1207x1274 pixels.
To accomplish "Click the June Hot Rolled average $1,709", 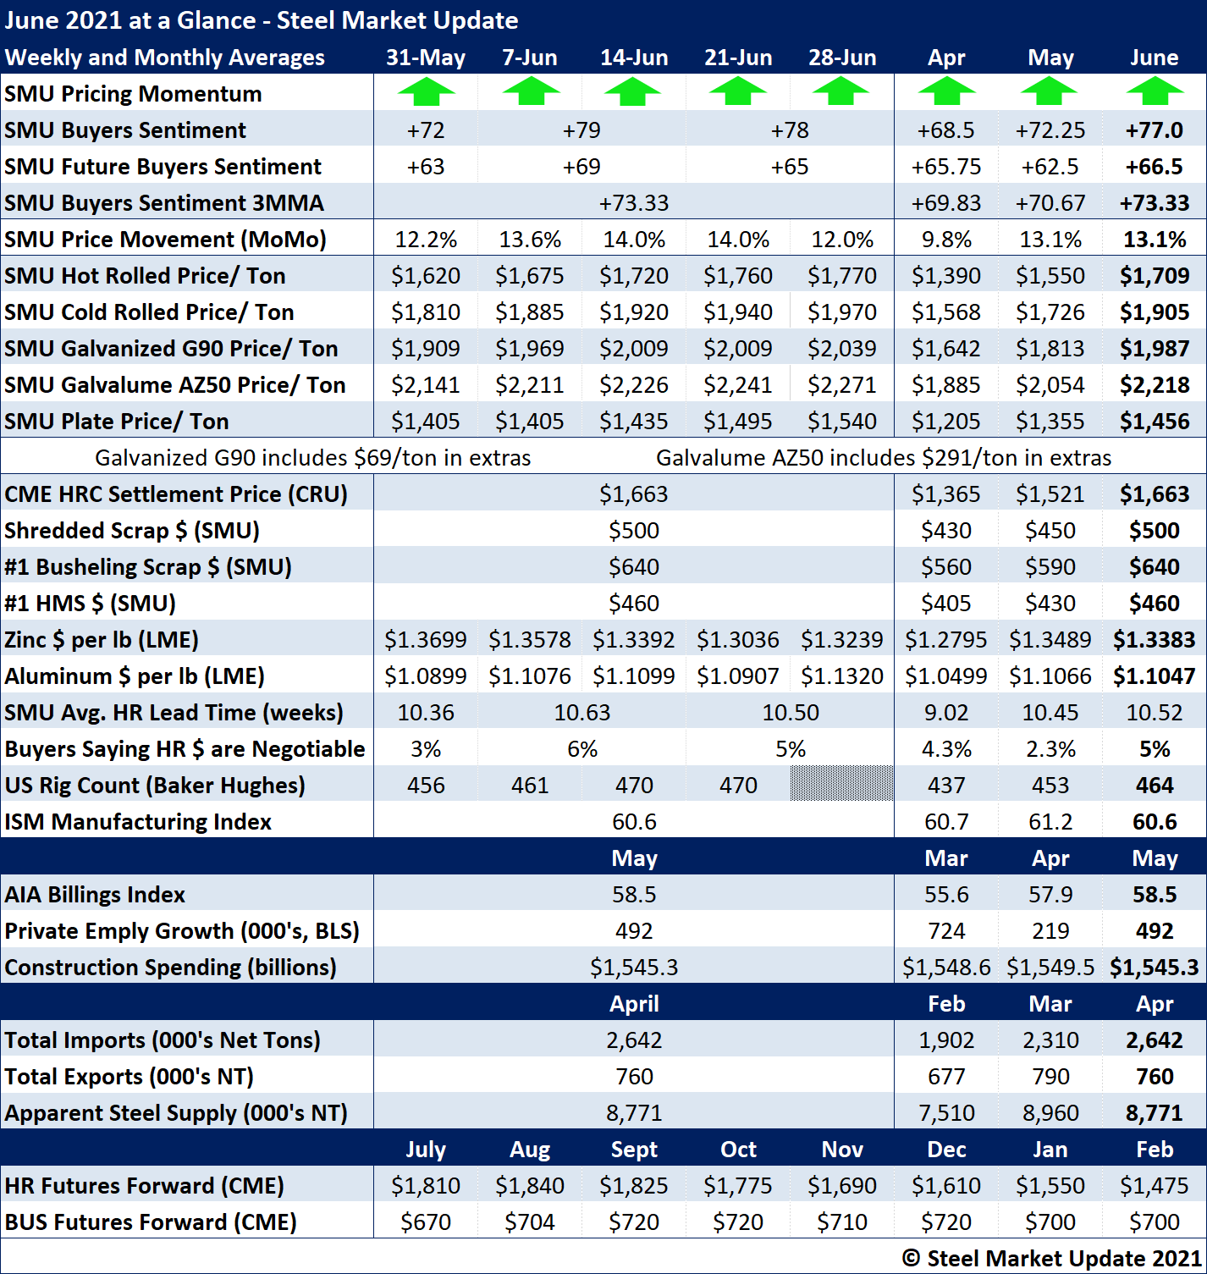I will [1155, 276].
